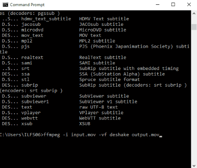Click the scrollbar up arrow
197x168 pixels.
tap(194, 14)
